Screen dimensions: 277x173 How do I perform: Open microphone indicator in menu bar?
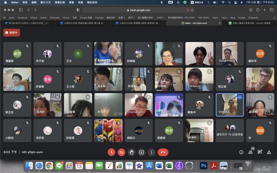click(162, 2)
